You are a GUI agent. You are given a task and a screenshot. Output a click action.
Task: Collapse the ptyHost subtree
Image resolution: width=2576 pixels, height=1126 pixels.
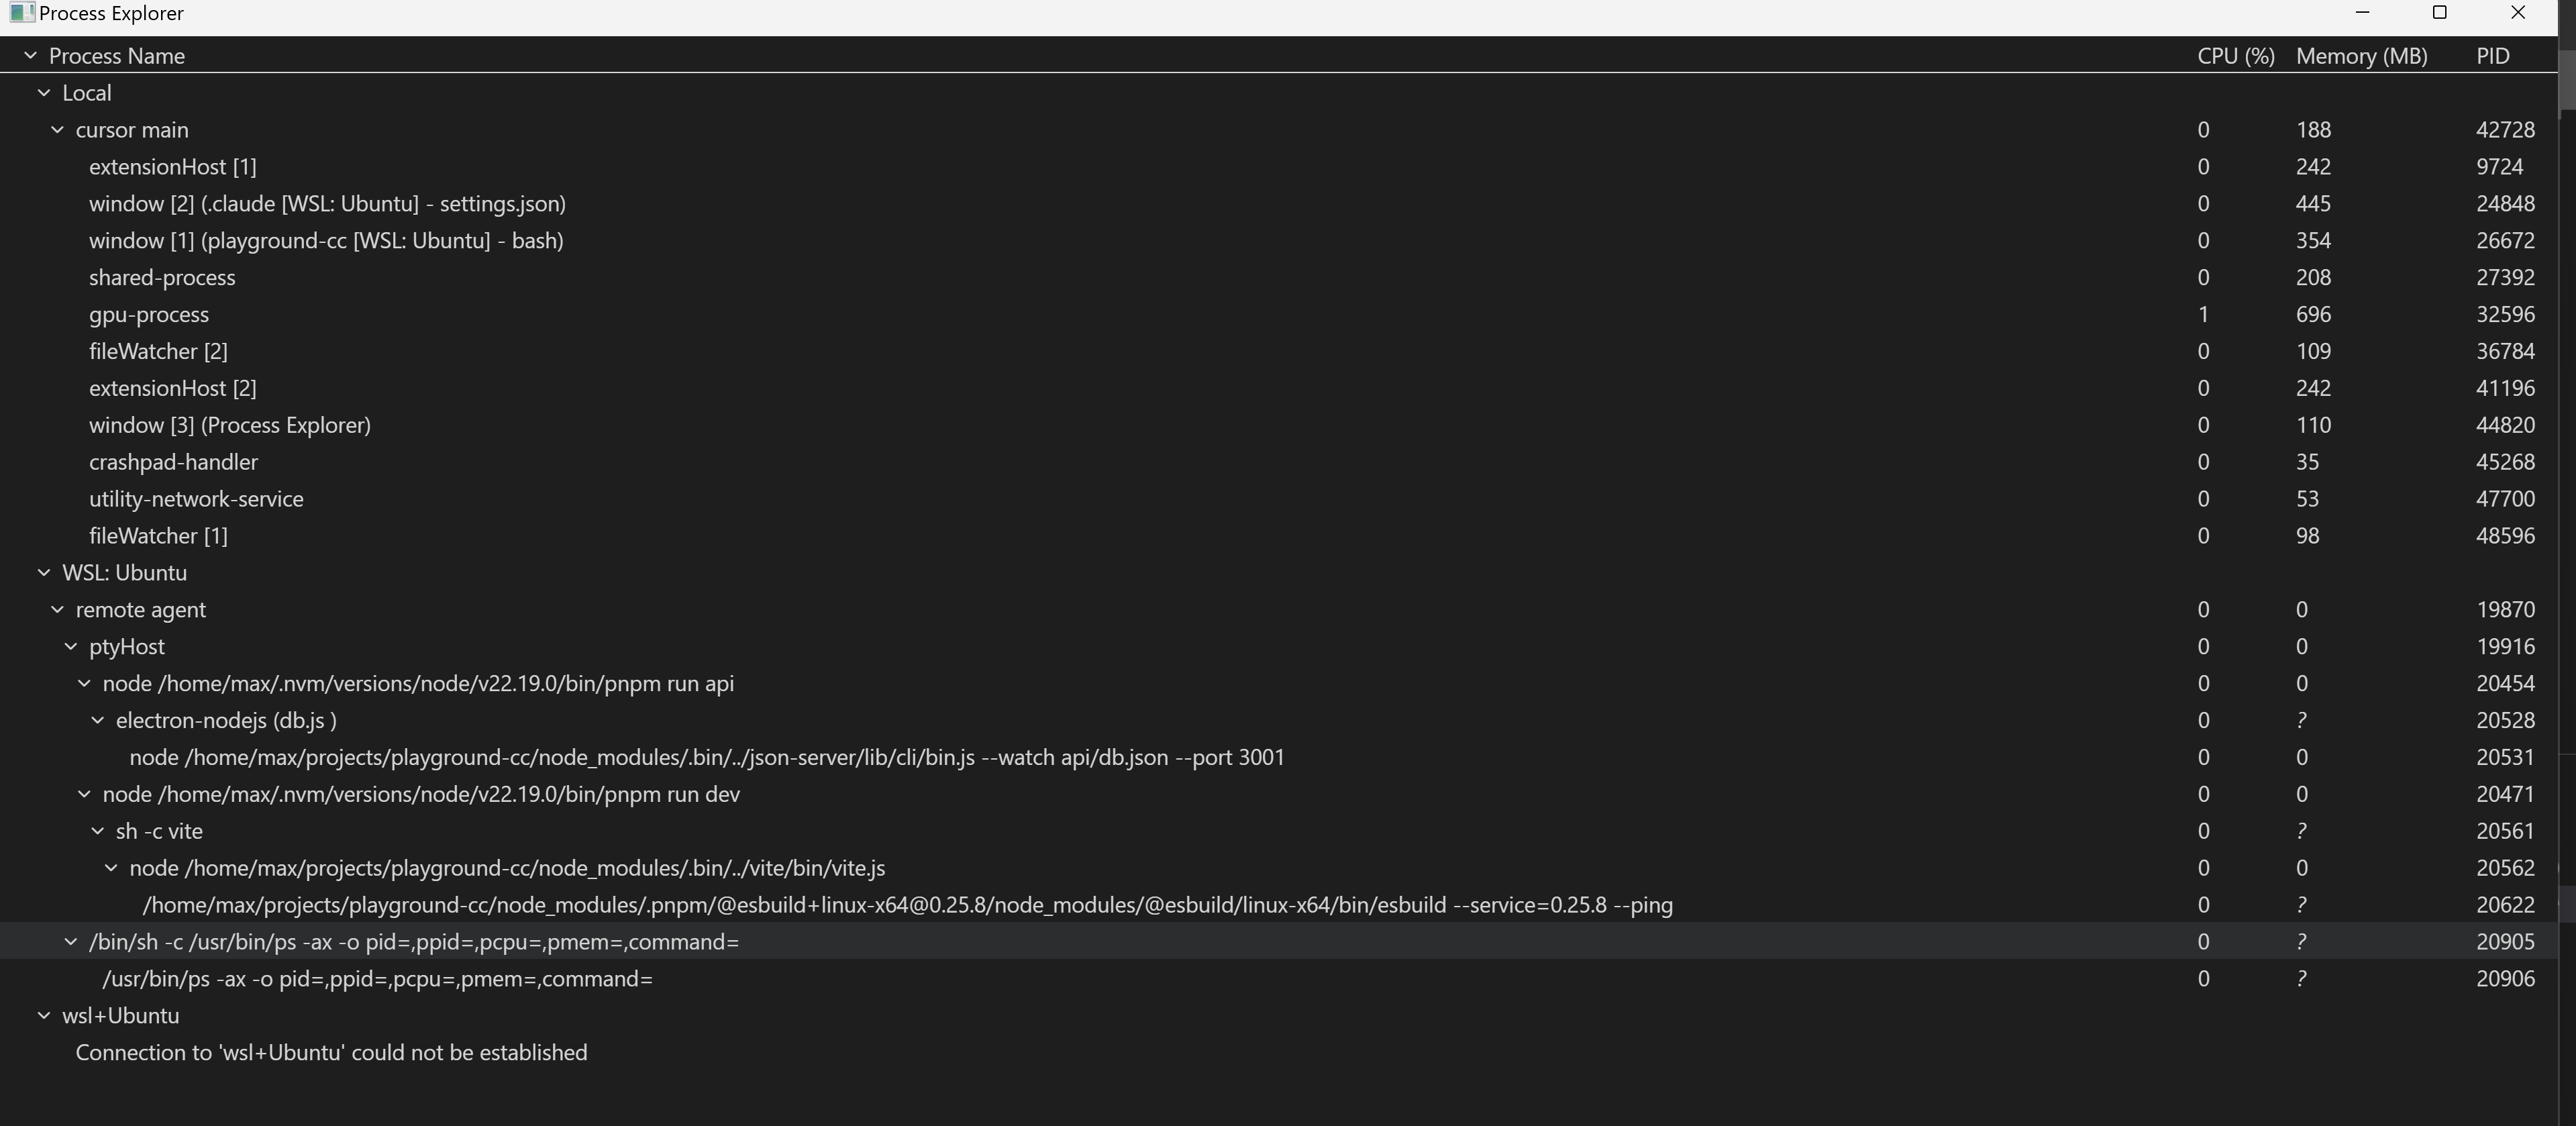click(71, 647)
